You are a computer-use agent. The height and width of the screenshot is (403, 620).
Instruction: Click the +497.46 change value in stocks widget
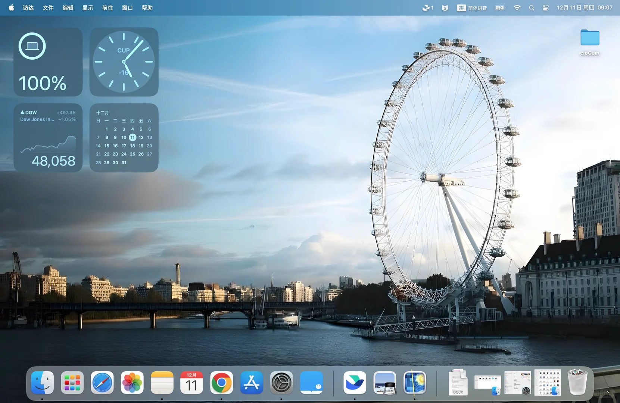pyautogui.click(x=66, y=112)
